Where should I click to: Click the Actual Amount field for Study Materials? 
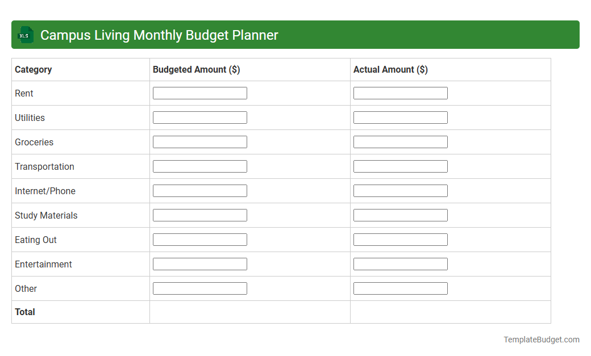click(400, 215)
